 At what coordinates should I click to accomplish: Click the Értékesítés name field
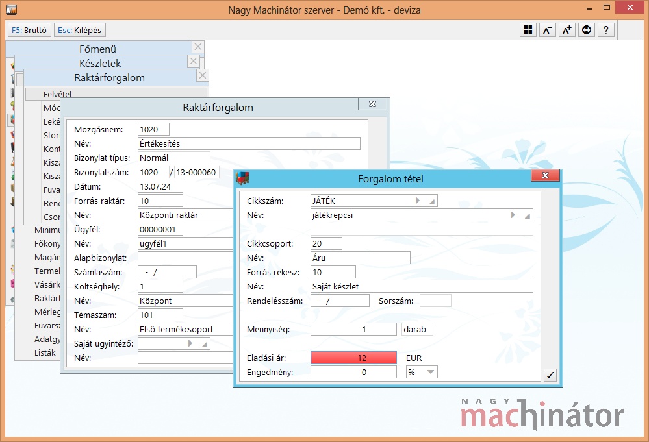click(x=249, y=143)
